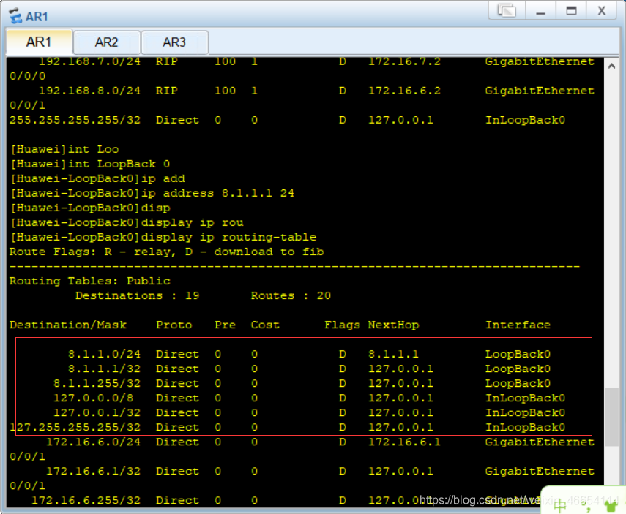Click next hop '172.16.6.2' value

click(404, 91)
